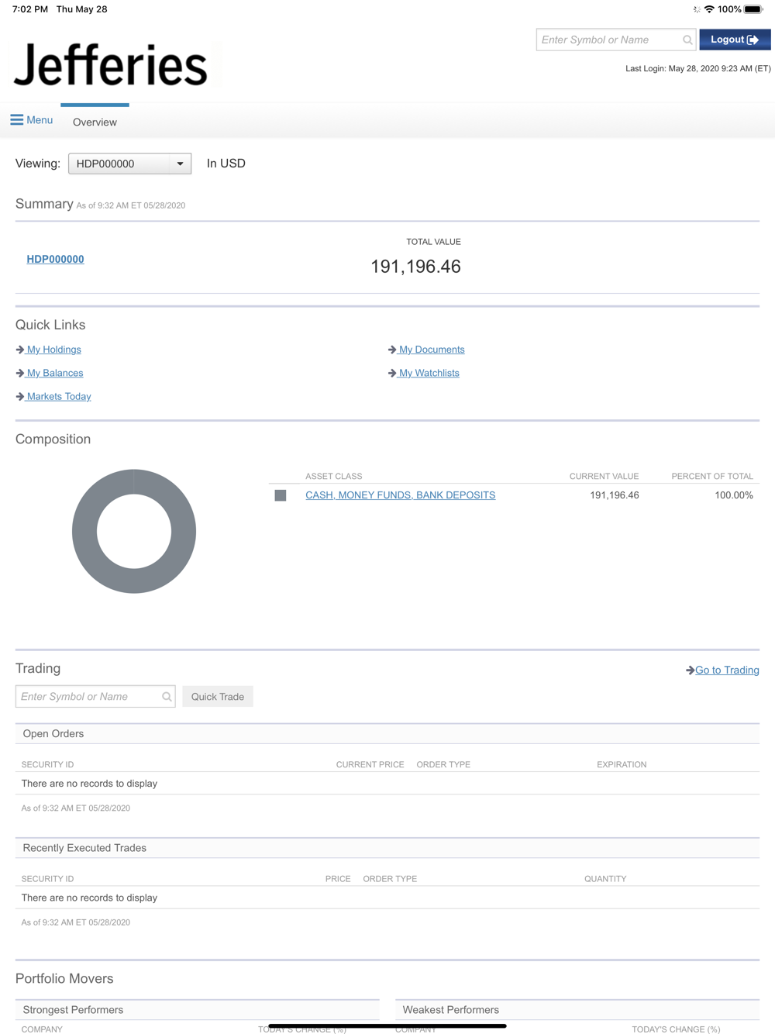Open the My Documents link
This screenshot has height=1034, width=775.
tap(432, 350)
